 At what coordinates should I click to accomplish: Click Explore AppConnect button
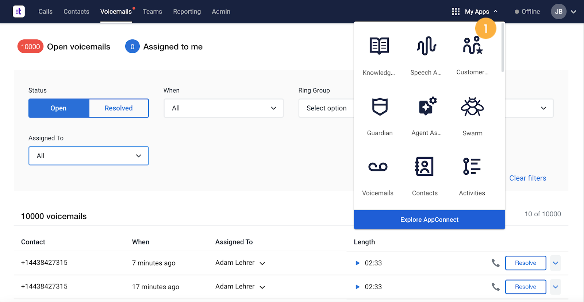(430, 220)
